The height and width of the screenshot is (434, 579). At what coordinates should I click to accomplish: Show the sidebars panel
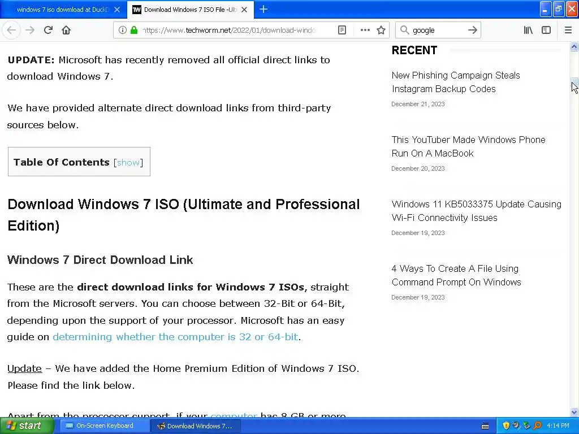tap(546, 30)
